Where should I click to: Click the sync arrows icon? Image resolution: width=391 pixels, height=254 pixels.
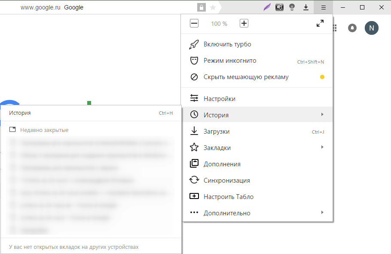pyautogui.click(x=194, y=180)
